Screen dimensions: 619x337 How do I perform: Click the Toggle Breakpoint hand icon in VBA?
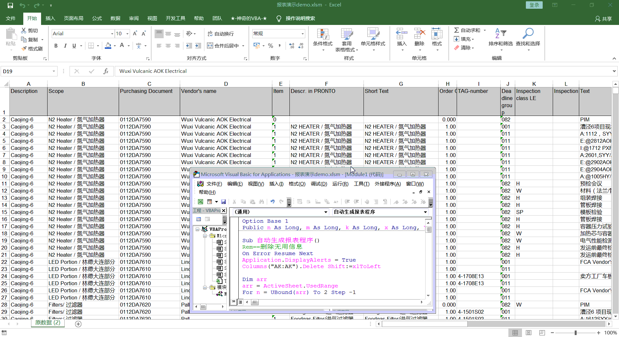pos(367,202)
